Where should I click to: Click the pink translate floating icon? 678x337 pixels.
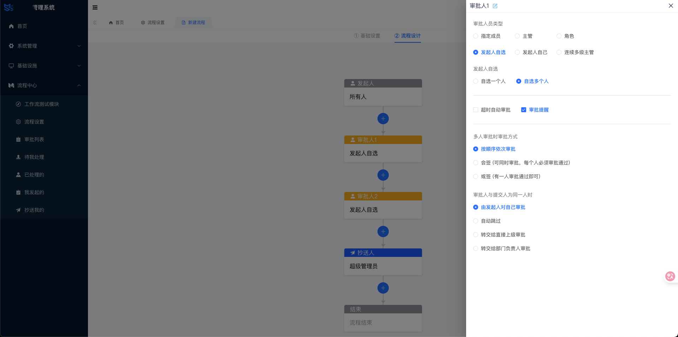coord(670,276)
